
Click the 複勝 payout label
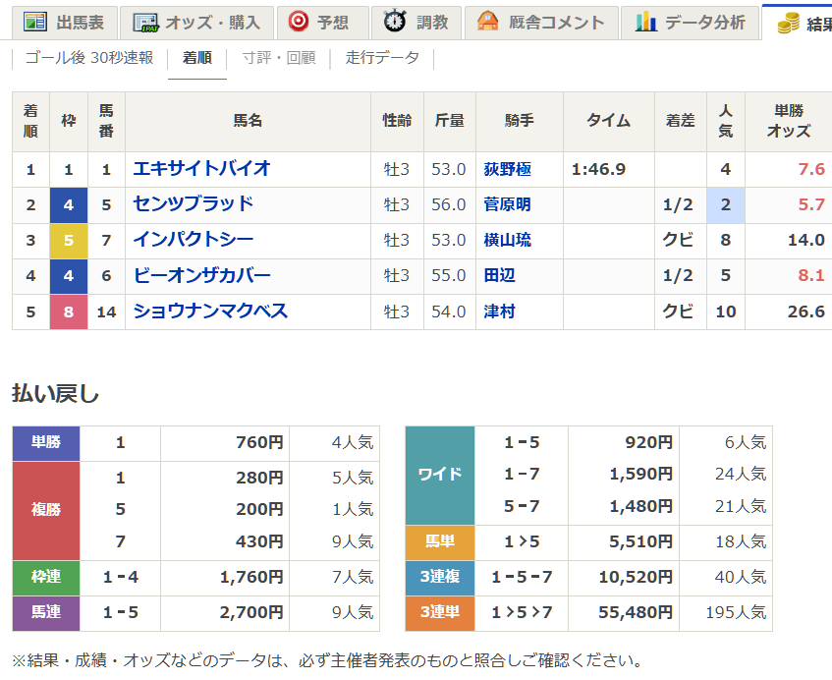(46, 510)
